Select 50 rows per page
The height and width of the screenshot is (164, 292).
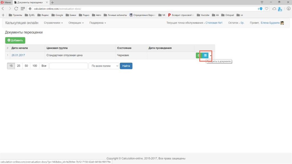point(26,66)
